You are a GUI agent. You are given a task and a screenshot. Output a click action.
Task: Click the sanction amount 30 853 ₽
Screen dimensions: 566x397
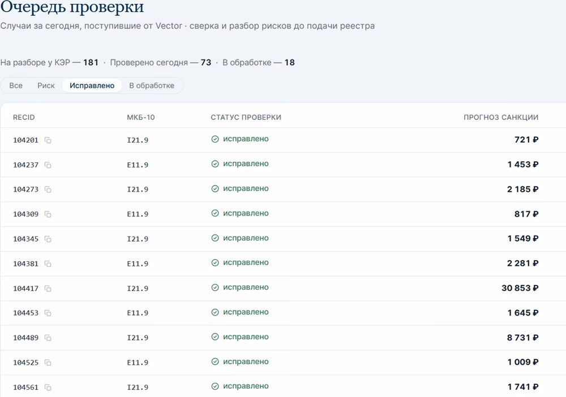point(520,288)
